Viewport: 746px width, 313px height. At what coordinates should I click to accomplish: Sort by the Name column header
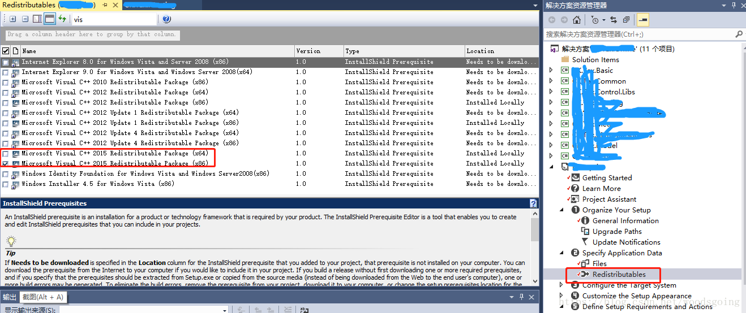coord(157,51)
